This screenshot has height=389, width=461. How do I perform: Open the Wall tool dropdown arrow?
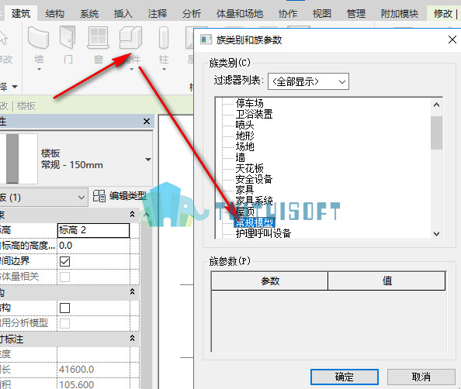coord(39,70)
